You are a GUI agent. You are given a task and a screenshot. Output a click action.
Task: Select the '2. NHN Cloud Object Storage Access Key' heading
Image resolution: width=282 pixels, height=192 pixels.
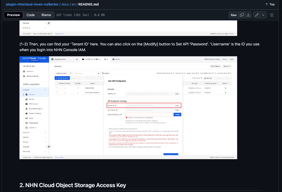73,185
